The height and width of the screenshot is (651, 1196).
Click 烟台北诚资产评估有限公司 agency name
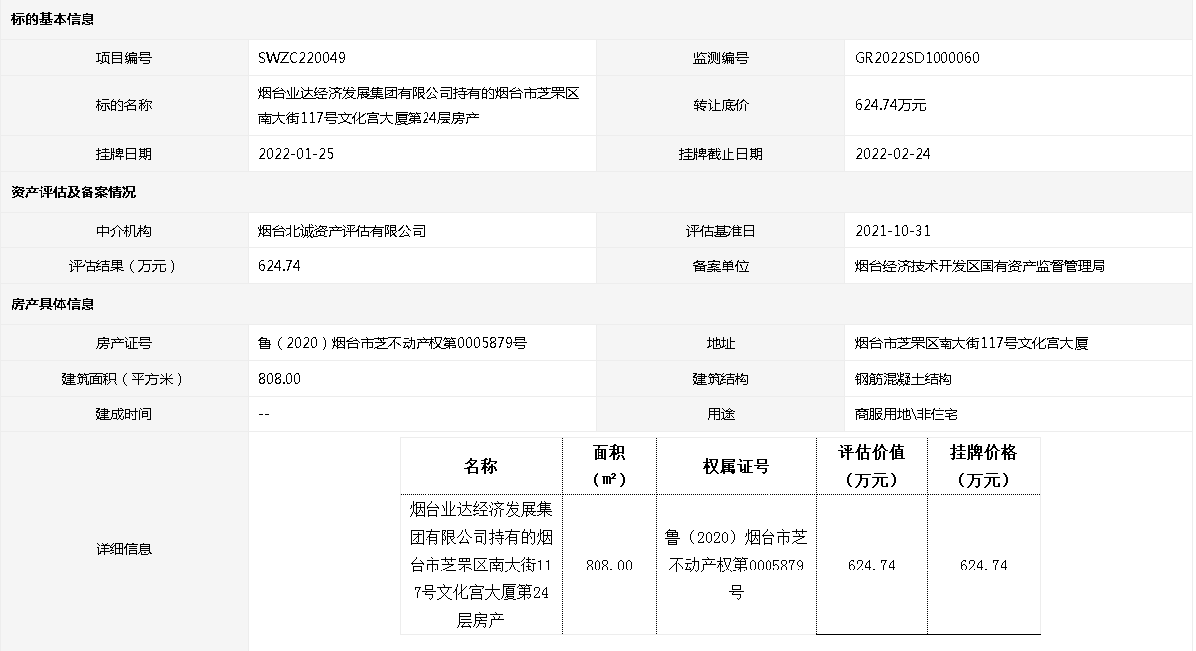click(x=341, y=231)
